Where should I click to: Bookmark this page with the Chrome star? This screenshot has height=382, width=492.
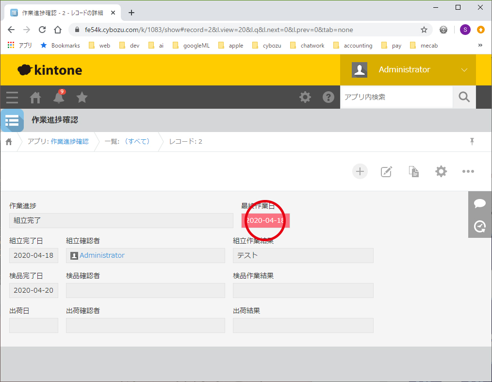coord(424,30)
